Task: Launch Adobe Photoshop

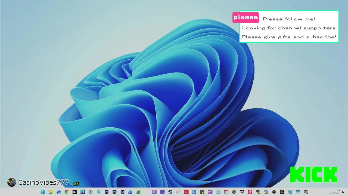Action: 114,192
